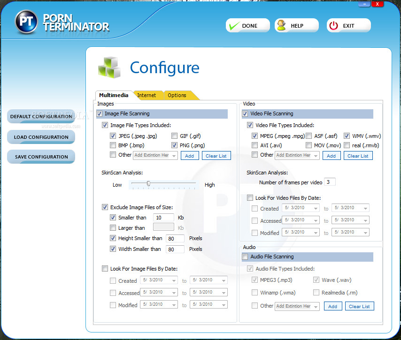Click the Smaller than Kb input field
401x340 pixels.
click(x=163, y=218)
